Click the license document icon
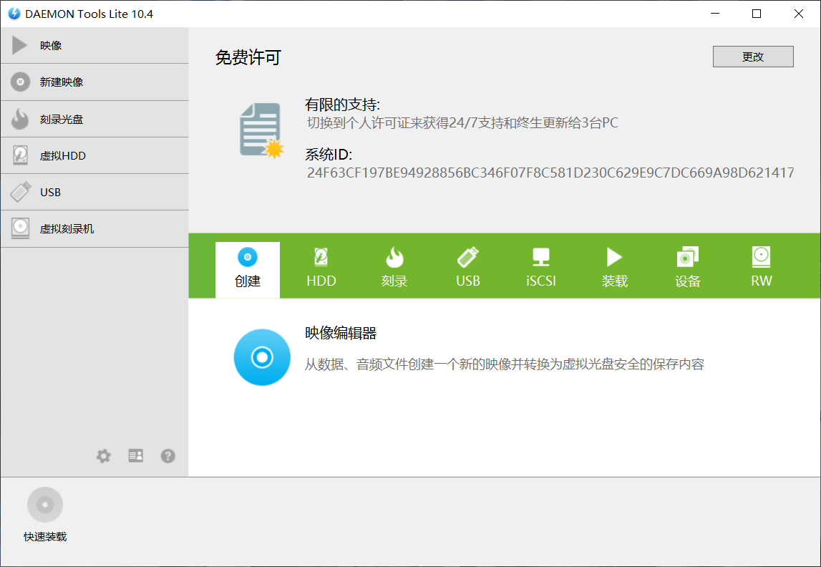This screenshot has width=821, height=567. pos(261,131)
